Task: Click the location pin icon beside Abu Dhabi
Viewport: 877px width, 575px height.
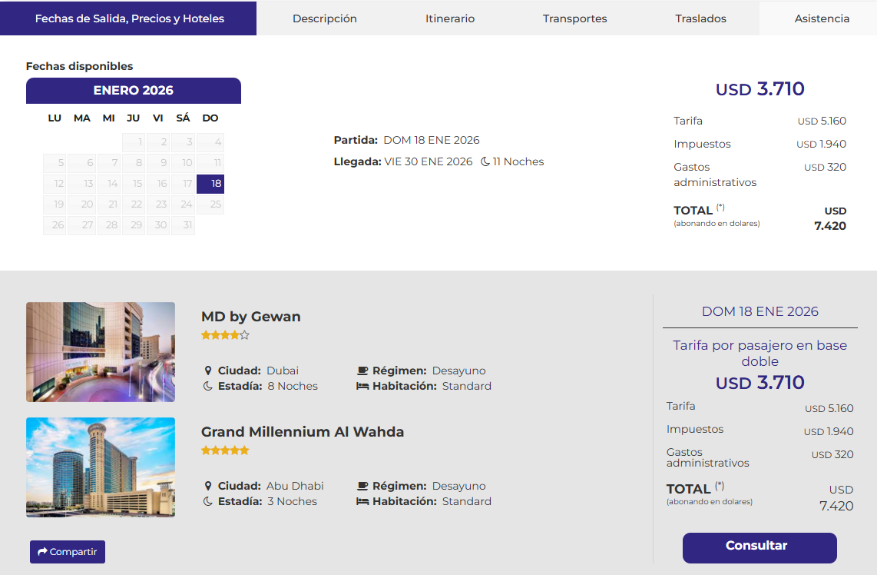Action: point(208,486)
